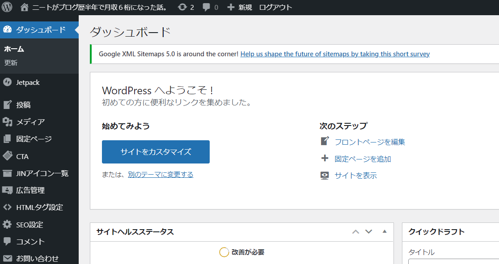Collapse the サイトヘルスステータス panel

click(x=385, y=231)
